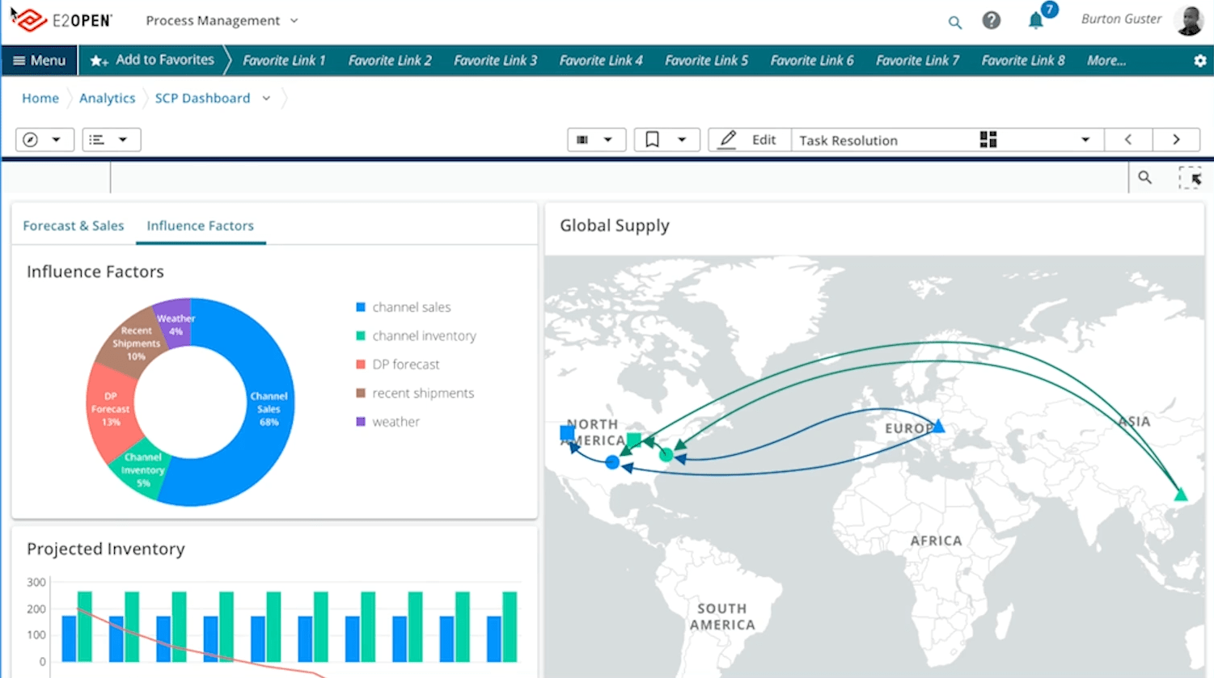Image resolution: width=1214 pixels, height=678 pixels.
Task: Navigate to Analytics via the breadcrumb link
Action: point(107,98)
